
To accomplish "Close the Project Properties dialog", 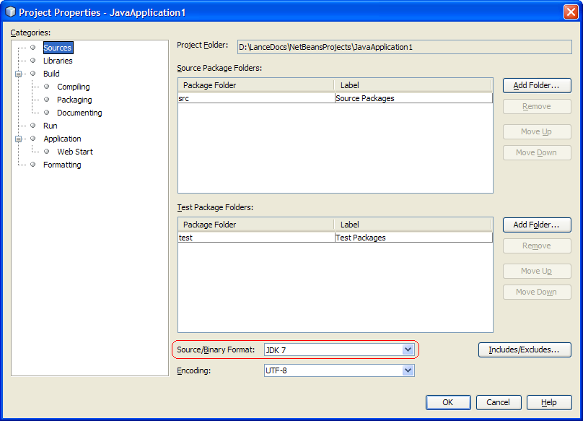I will pos(571,12).
